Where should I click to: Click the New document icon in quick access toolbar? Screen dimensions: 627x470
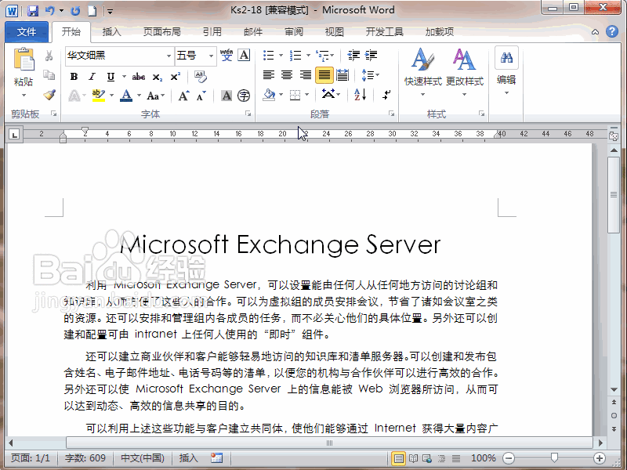[92, 11]
